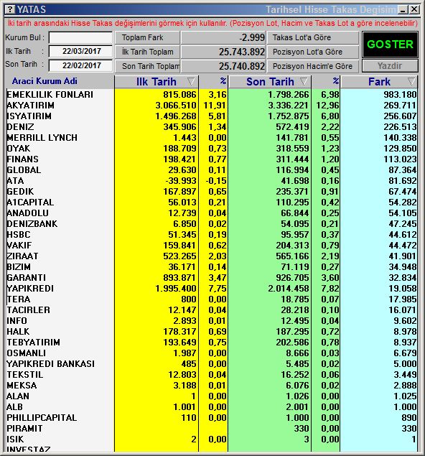The image size is (425, 456).
Task: Select the PIRAMIT row name
Action: (x=24, y=428)
